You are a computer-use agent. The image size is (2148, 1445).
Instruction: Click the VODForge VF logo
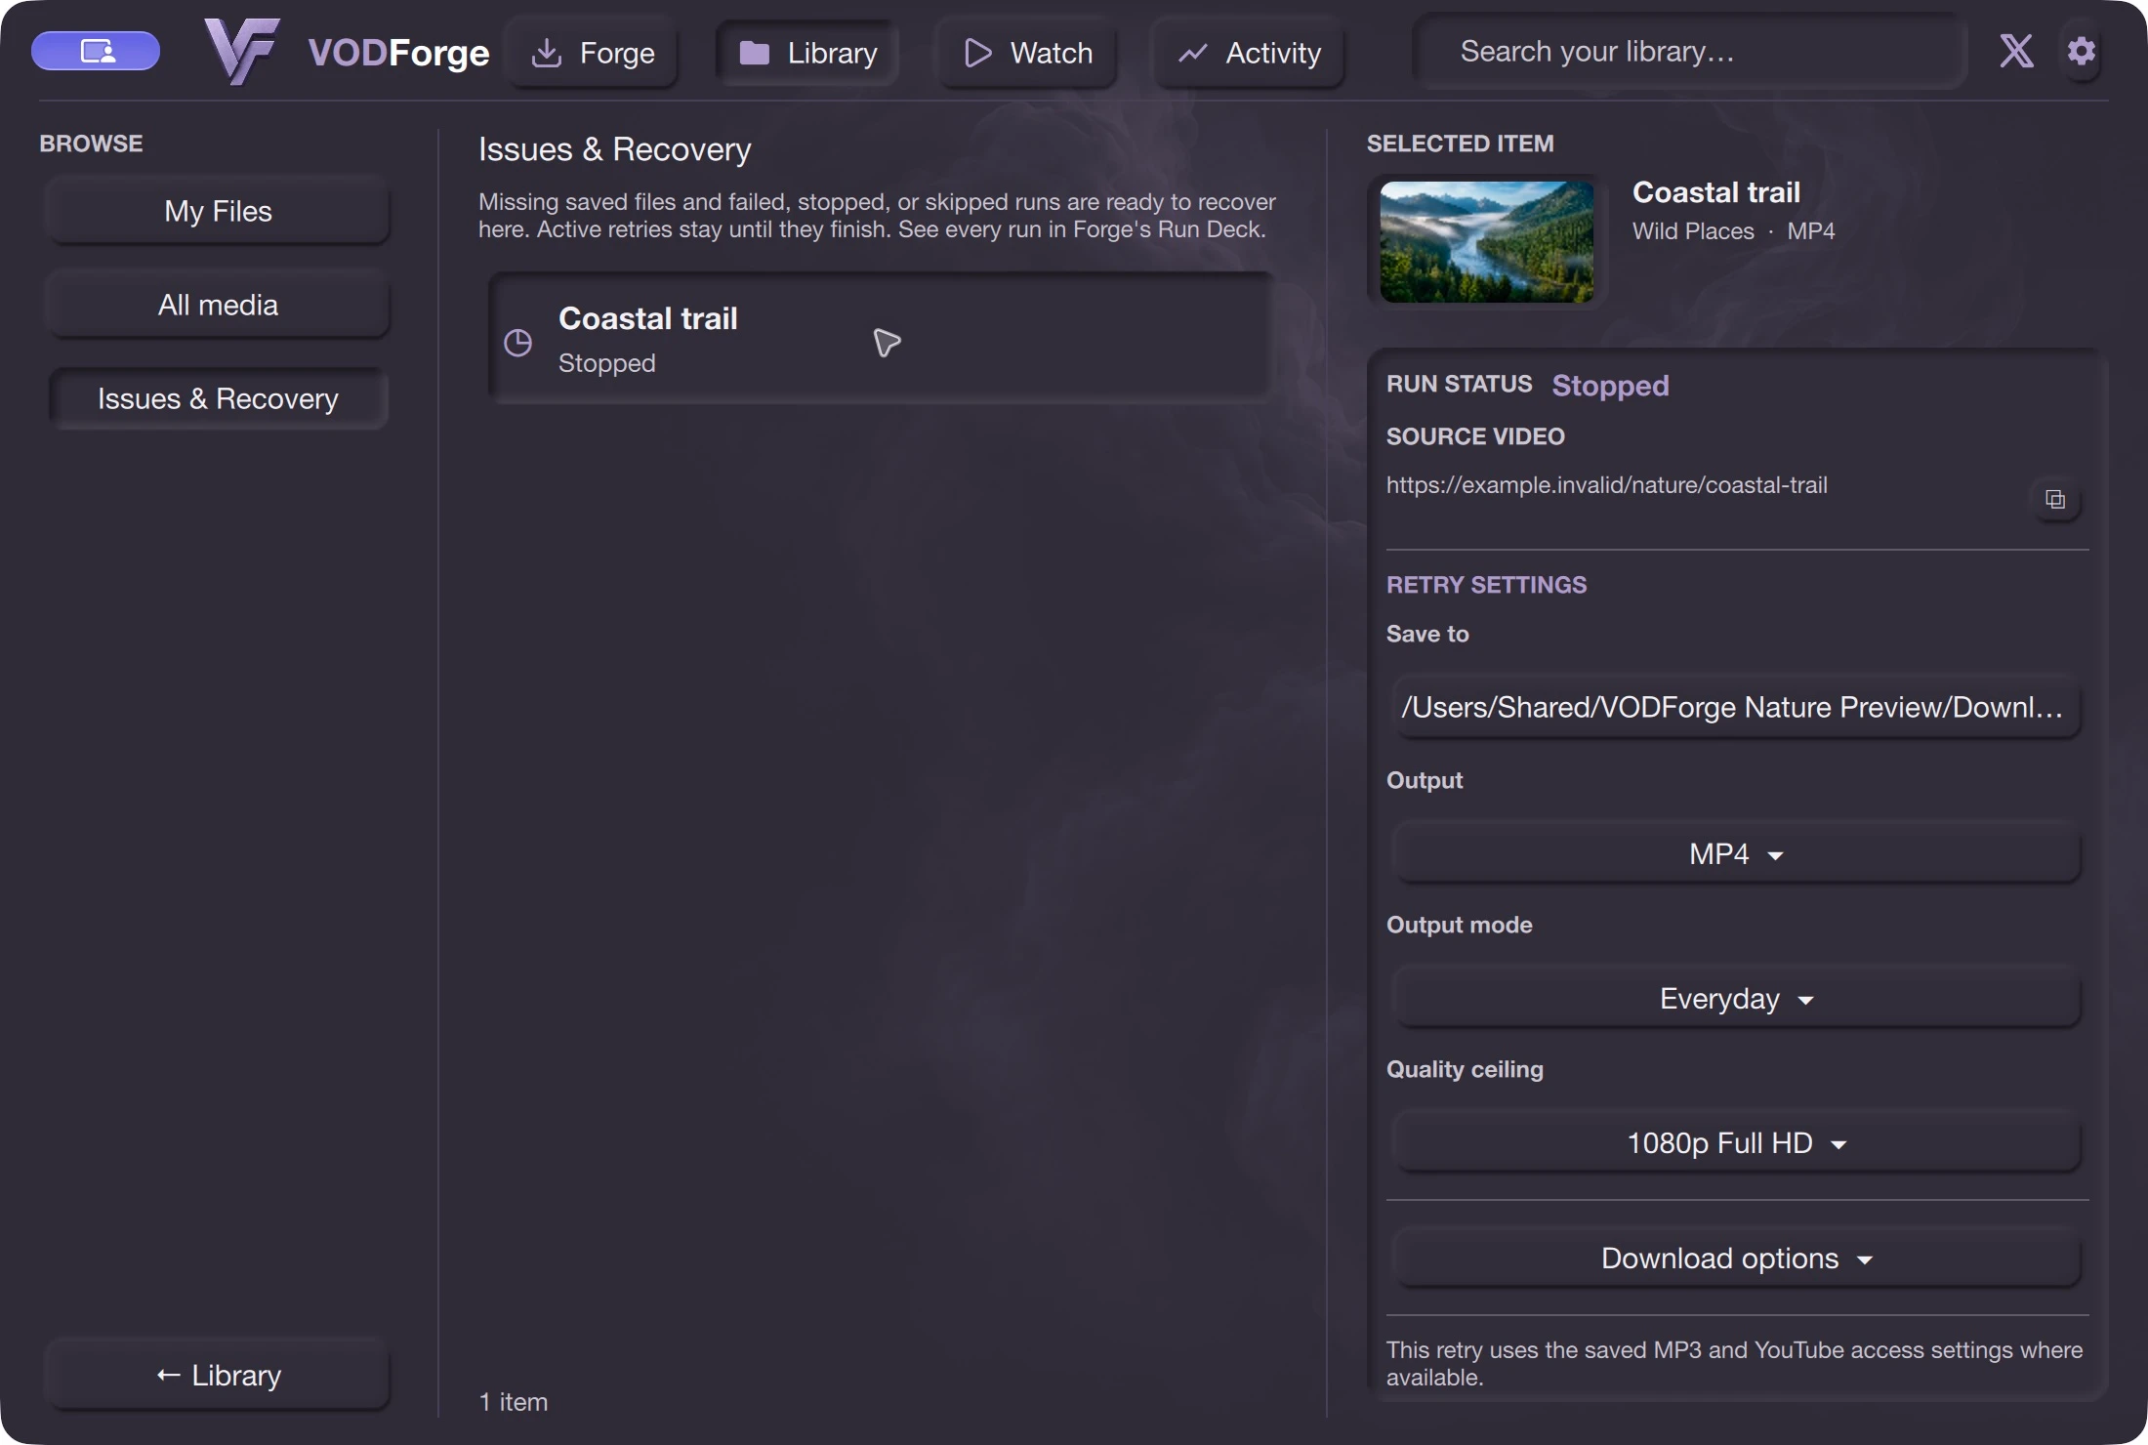coord(241,51)
